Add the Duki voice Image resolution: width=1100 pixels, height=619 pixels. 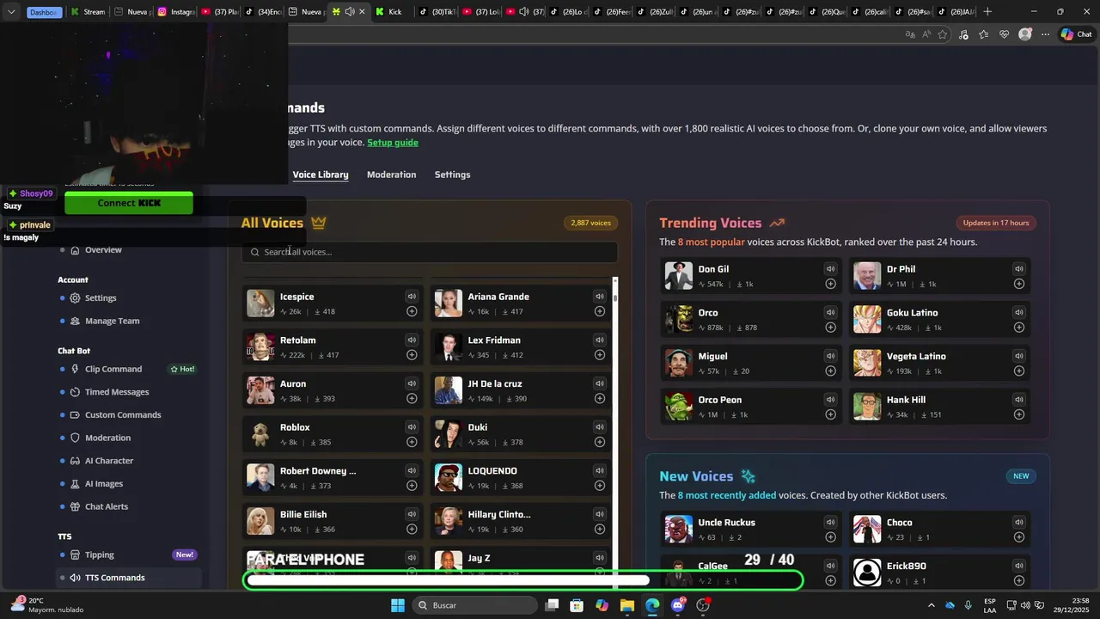600,442
